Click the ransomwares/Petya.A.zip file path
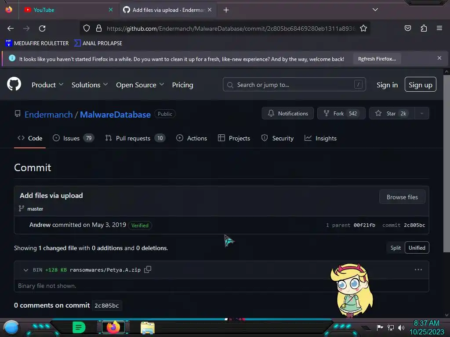This screenshot has width=450, height=337. 105,270
